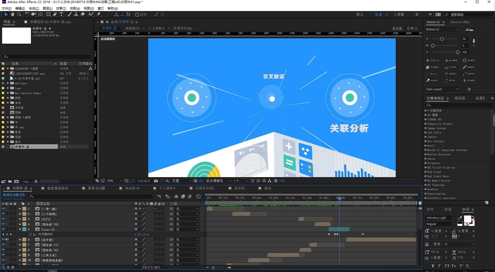
Task: Open the 50% magnification dropdown
Action: (x=115, y=181)
